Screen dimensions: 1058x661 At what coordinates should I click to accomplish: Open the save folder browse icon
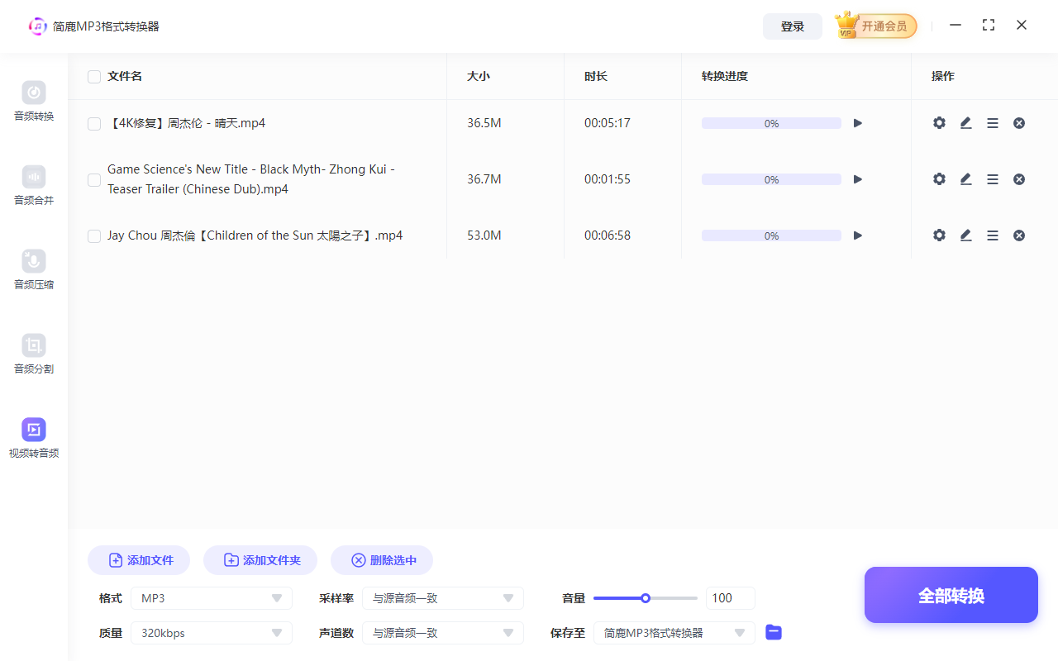[773, 632]
